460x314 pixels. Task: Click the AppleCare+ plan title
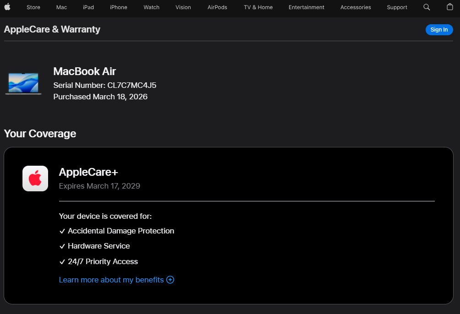tap(88, 172)
